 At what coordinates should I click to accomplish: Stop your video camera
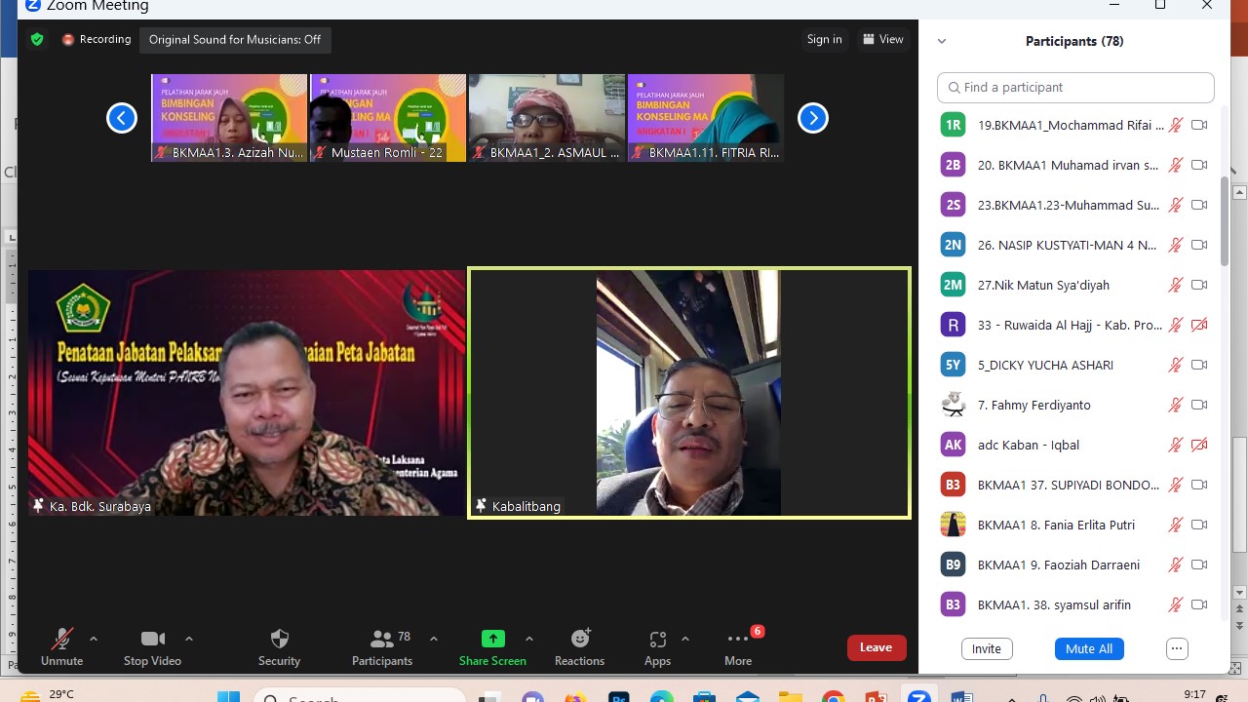152,646
